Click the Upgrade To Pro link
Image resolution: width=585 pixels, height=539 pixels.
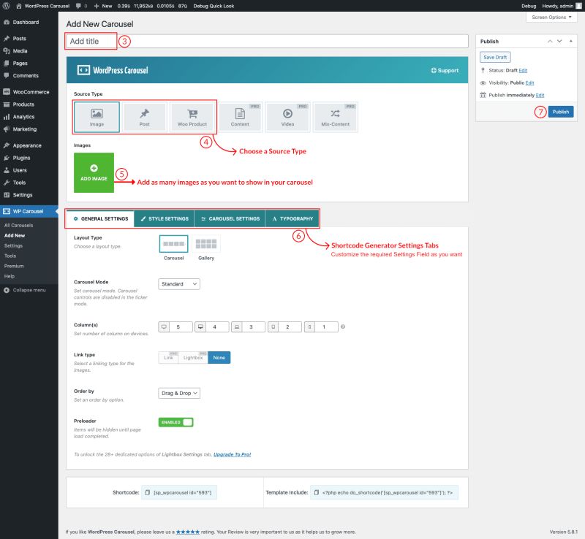point(231,454)
